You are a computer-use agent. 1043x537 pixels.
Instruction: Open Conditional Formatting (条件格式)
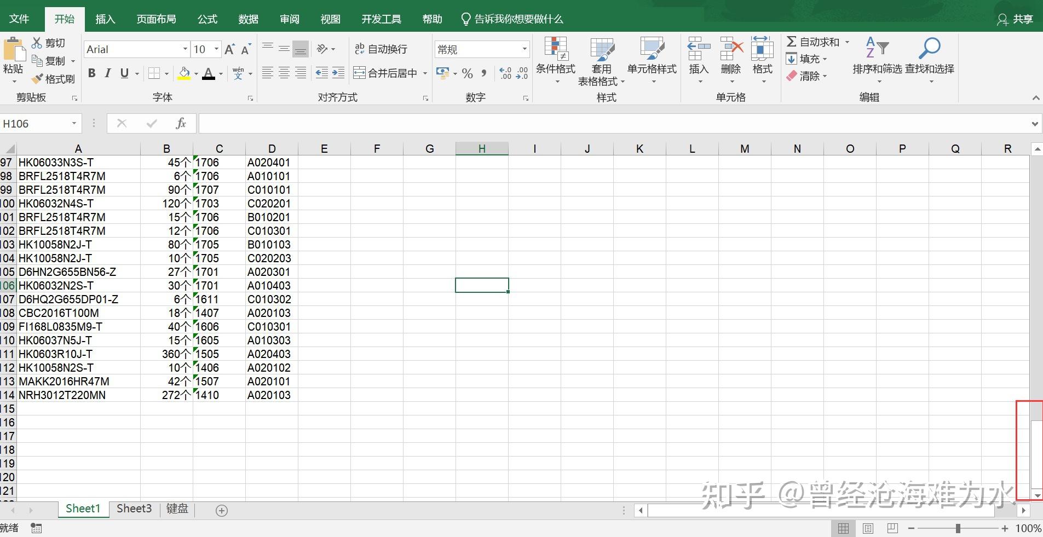(556, 61)
